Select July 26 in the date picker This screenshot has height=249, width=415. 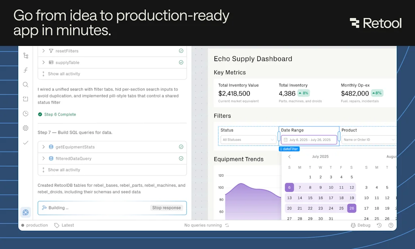pyautogui.click(x=352, y=208)
